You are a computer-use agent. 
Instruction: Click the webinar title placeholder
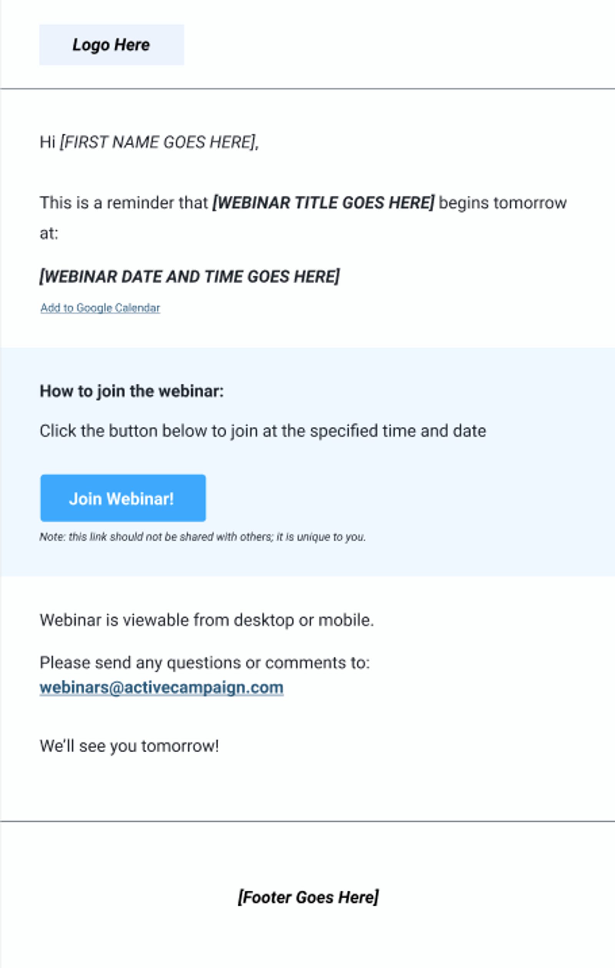click(x=323, y=203)
